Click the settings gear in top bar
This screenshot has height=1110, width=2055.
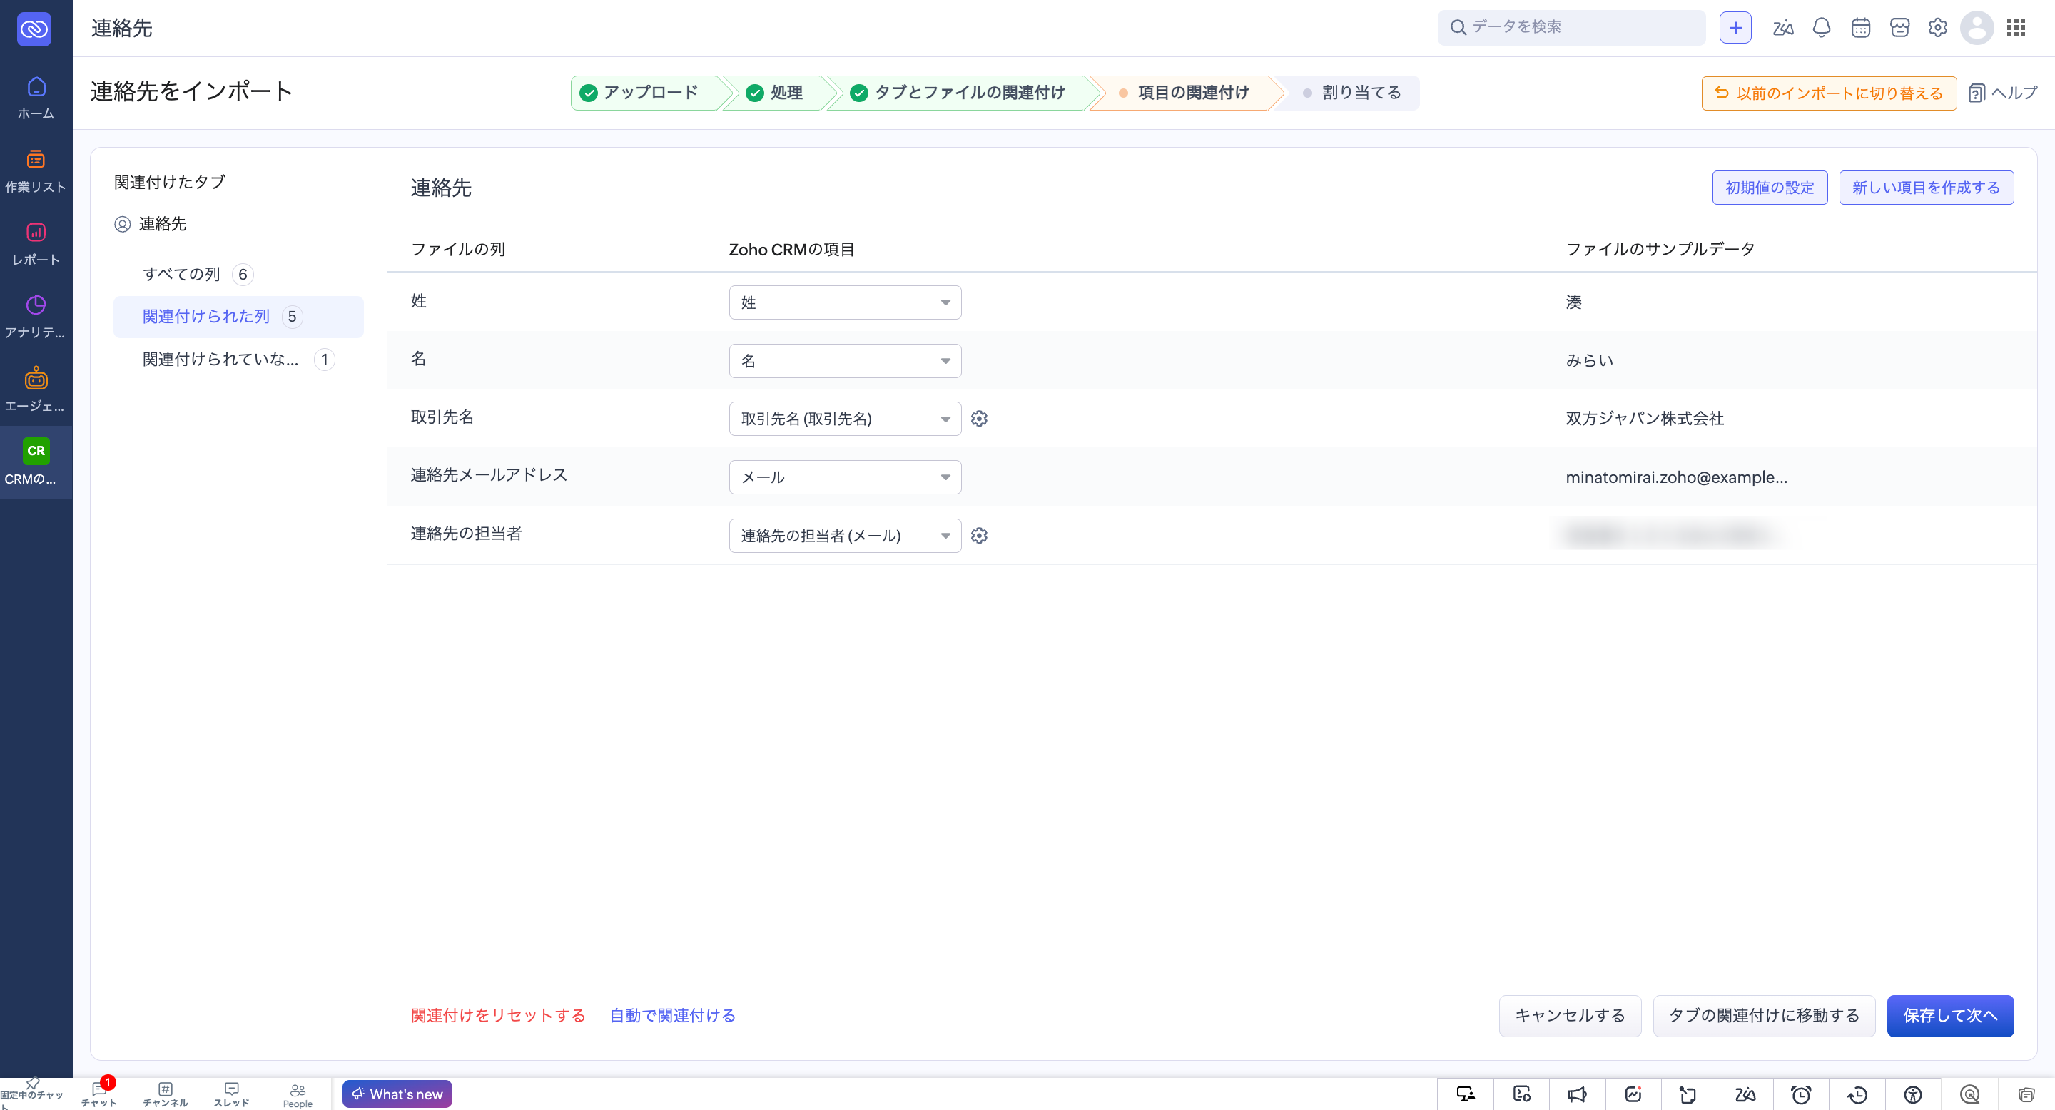pyautogui.click(x=1938, y=28)
